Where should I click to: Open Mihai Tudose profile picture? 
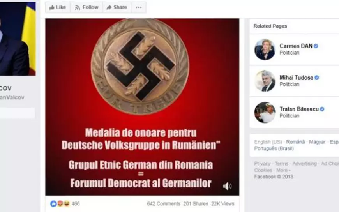click(x=265, y=81)
